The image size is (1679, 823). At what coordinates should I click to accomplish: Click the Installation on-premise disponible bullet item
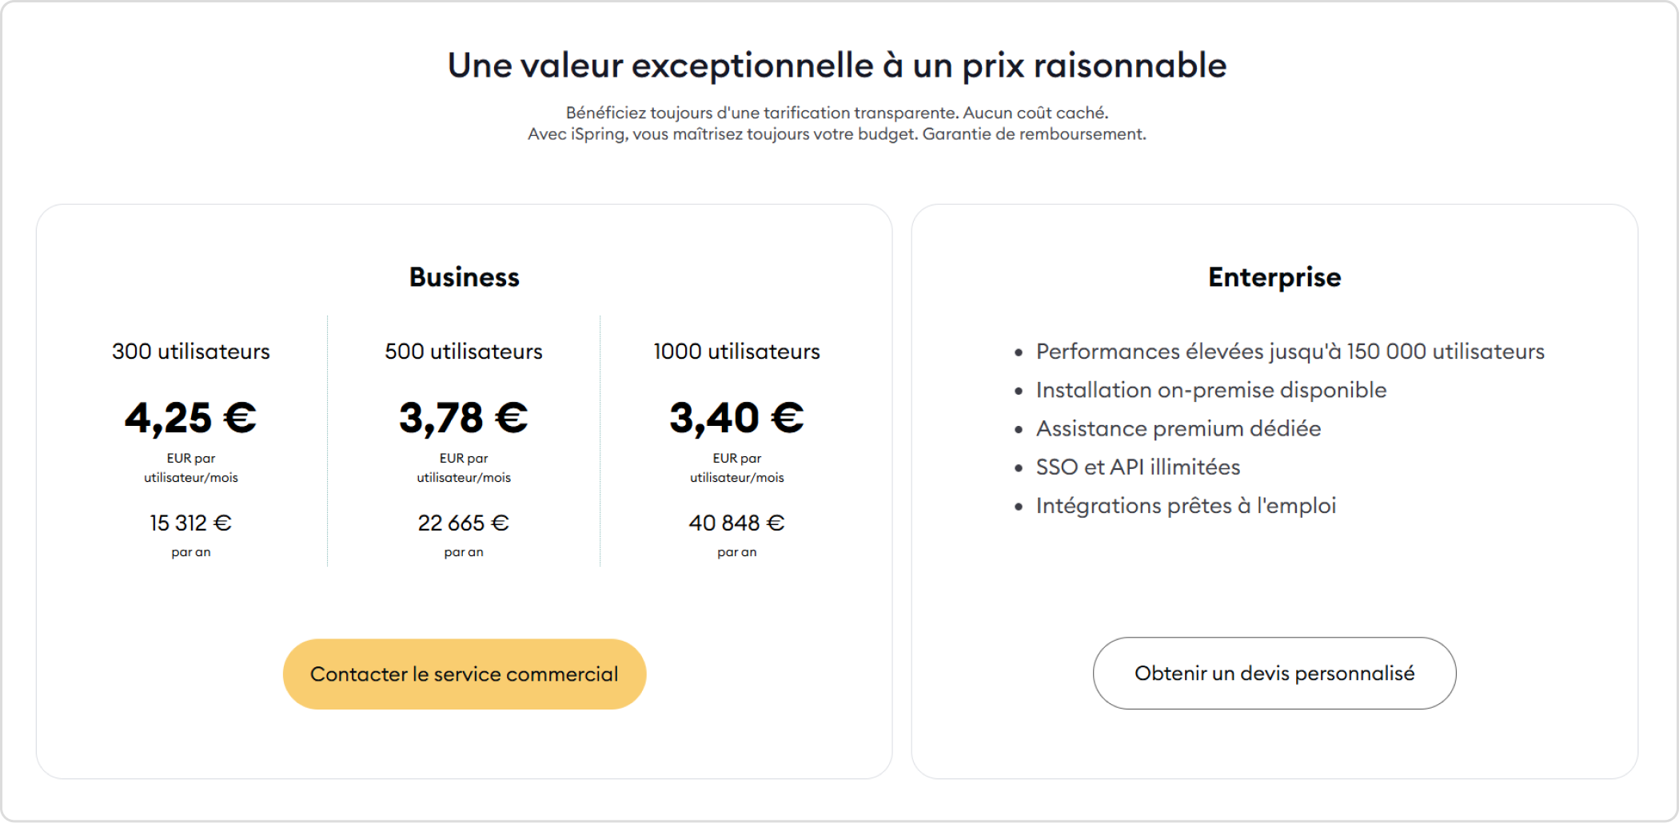1210,389
